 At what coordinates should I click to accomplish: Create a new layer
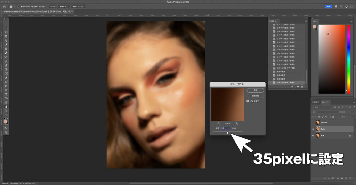pyautogui.click(x=346, y=178)
